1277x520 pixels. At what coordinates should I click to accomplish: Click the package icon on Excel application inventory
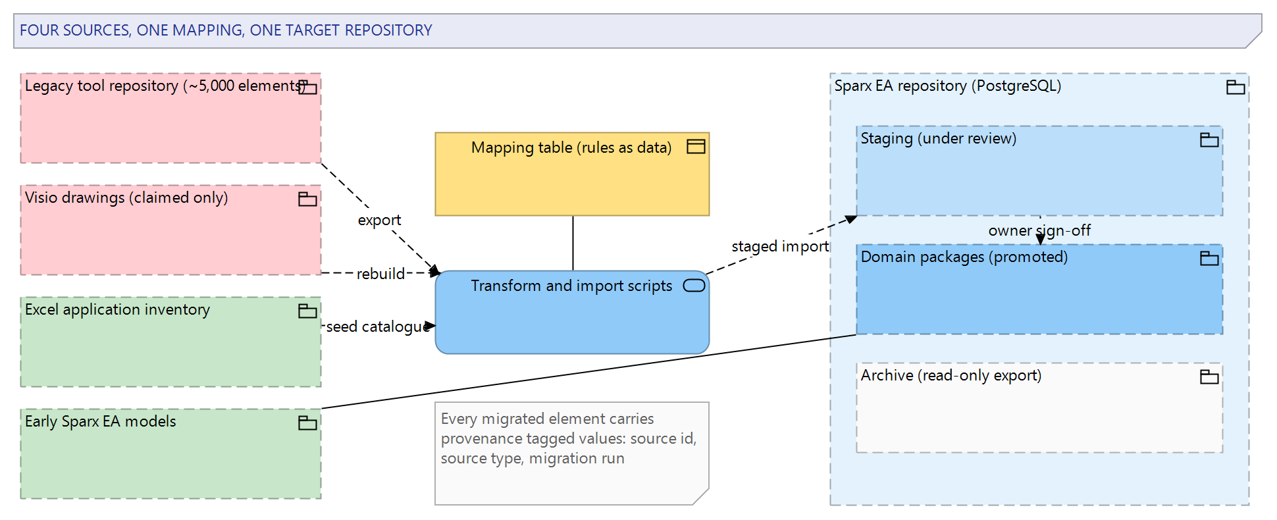[x=307, y=311]
